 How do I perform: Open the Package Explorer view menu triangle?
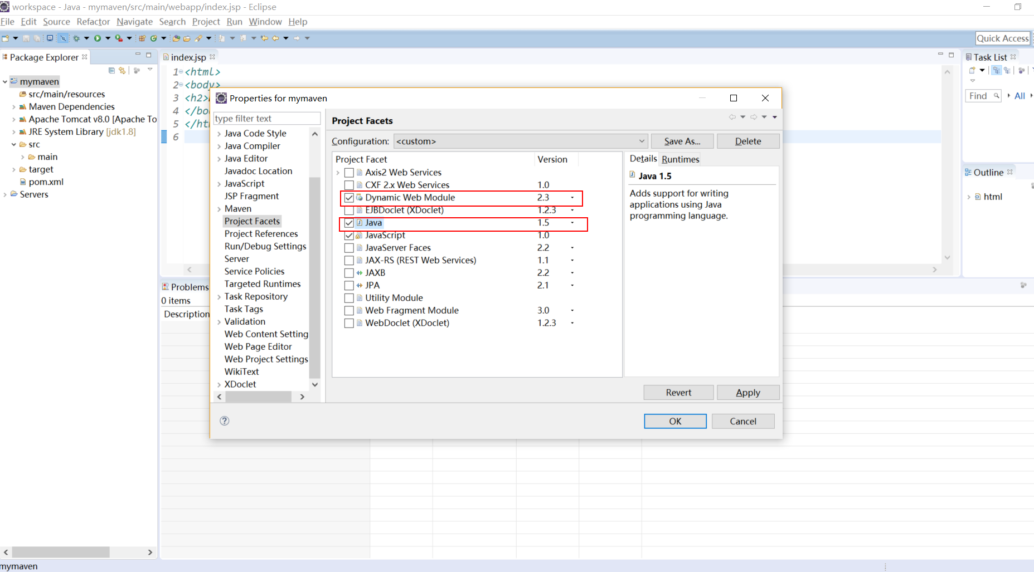150,70
